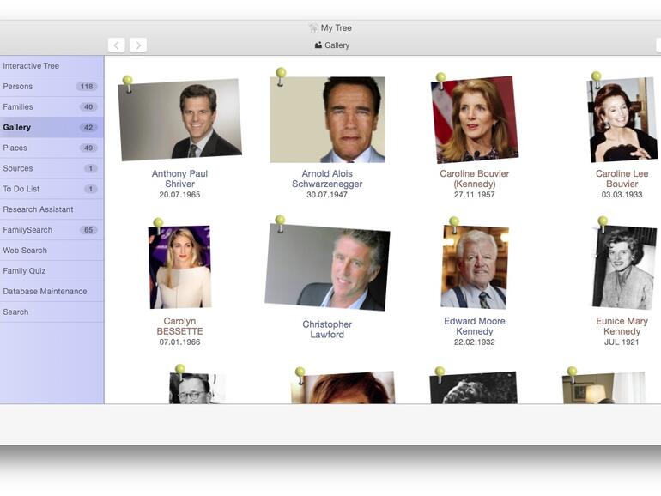Click the pushpin on Carolyn BESSETTE's photo
661x496 pixels.
(x=159, y=225)
